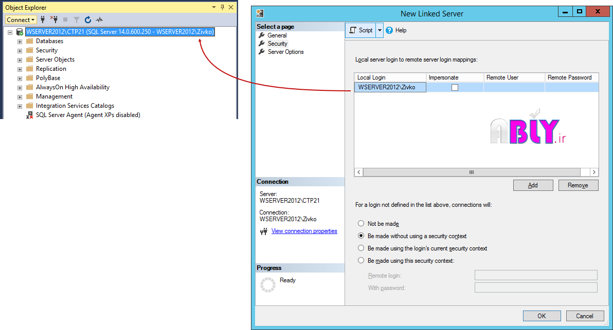
Task: Click the AlwaysOn High Availability folder icon
Action: pyautogui.click(x=29, y=87)
